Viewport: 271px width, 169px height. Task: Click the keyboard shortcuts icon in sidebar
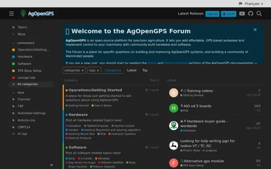[51, 165]
